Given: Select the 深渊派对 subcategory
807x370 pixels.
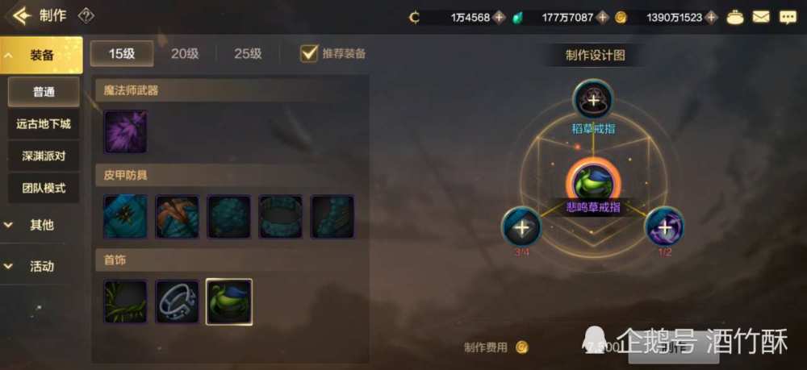Looking at the screenshot, I should [x=44, y=156].
